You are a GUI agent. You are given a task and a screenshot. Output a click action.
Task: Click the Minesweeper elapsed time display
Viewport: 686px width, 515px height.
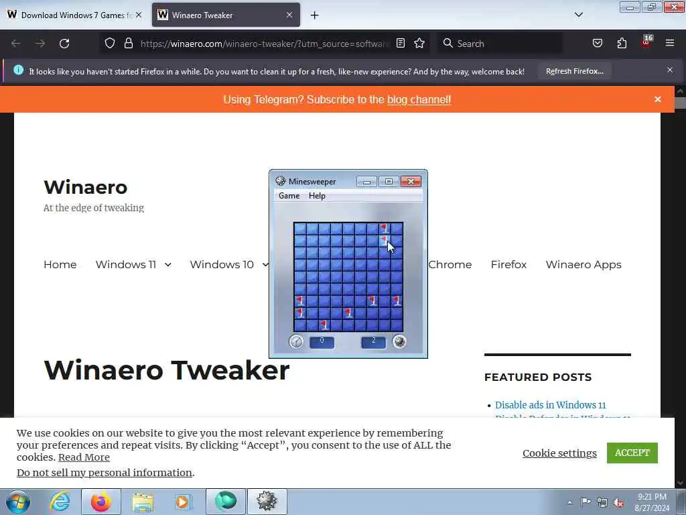pos(322,342)
